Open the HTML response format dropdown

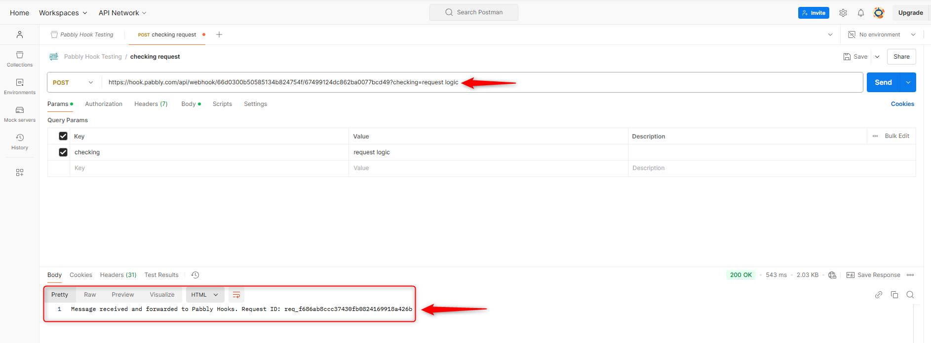205,295
